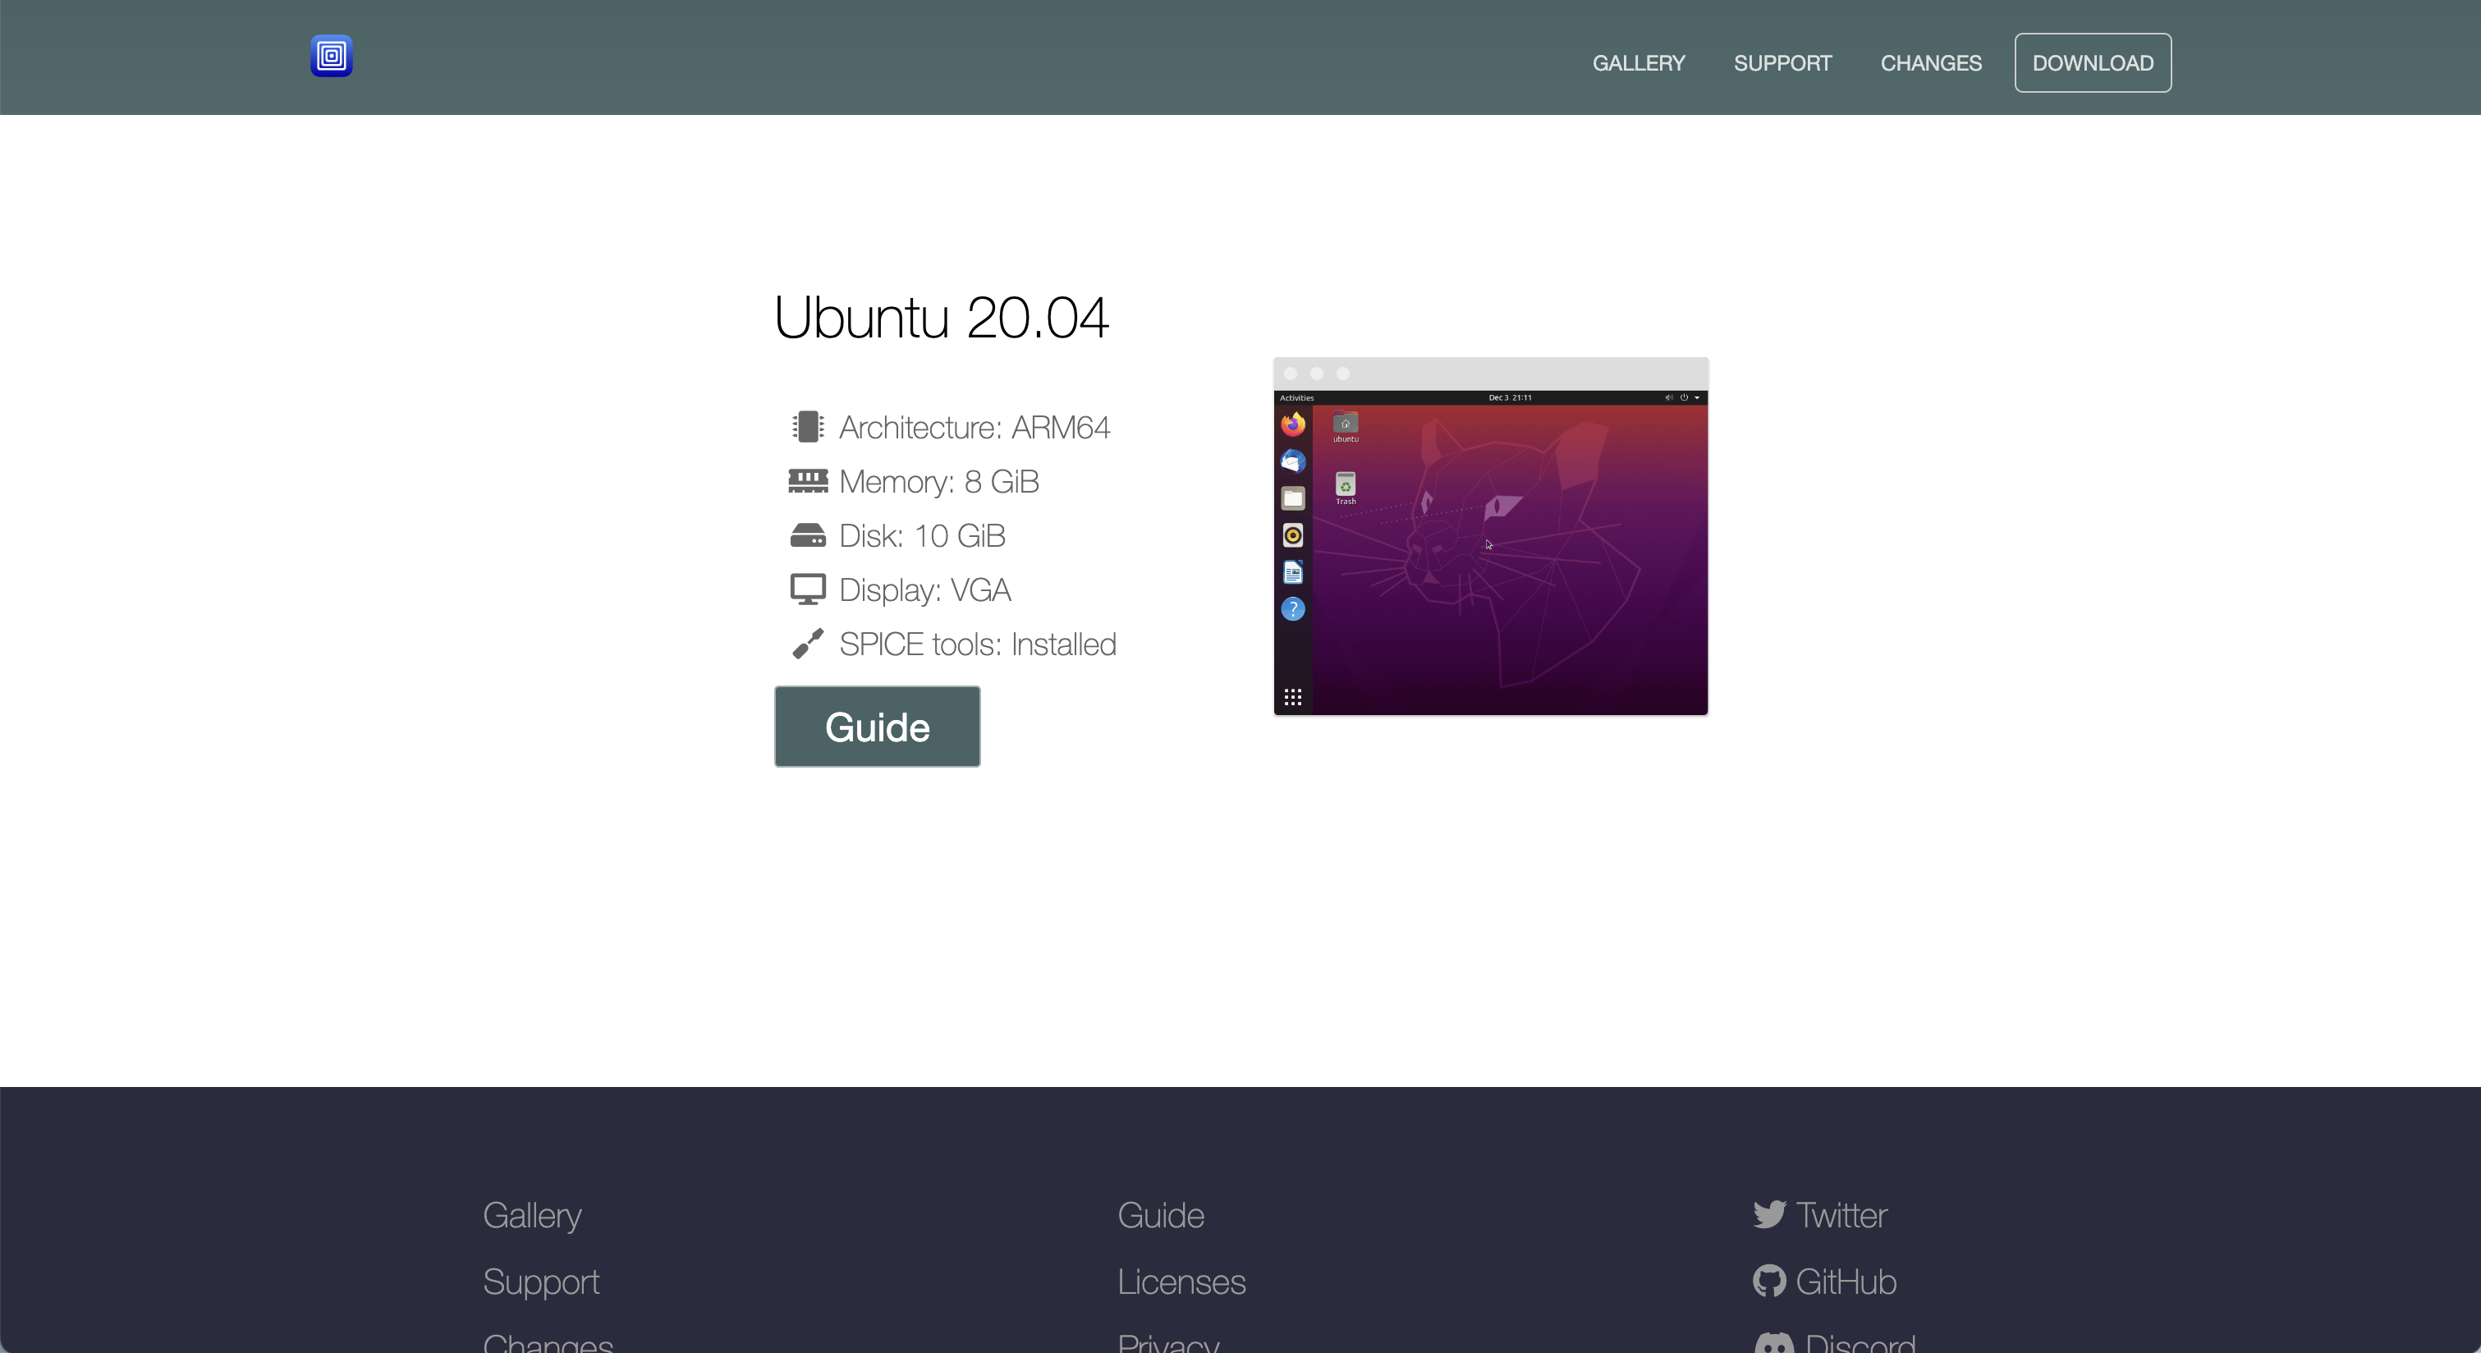Click the Display monitor icon
The height and width of the screenshot is (1353, 2481).
[807, 589]
